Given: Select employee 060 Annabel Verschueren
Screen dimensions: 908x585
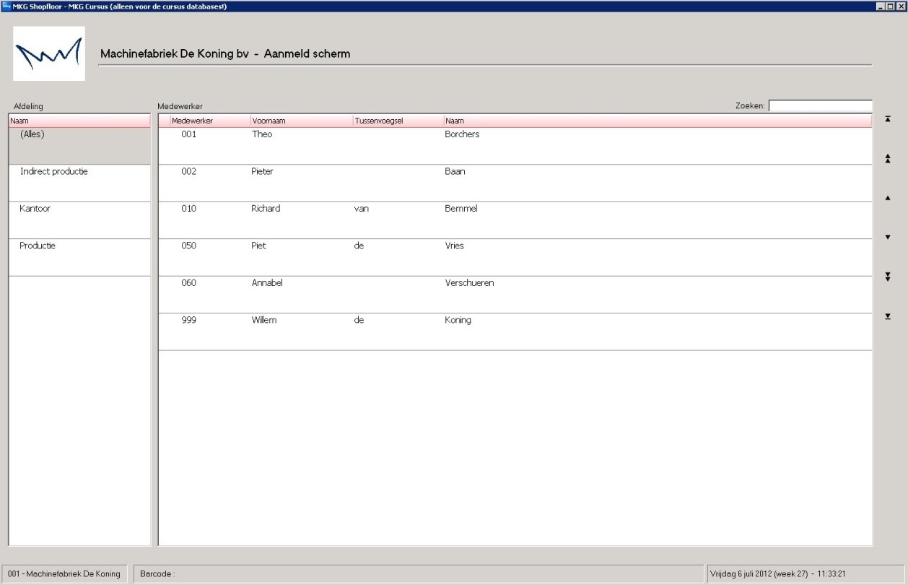Looking at the screenshot, I should [x=515, y=295].
